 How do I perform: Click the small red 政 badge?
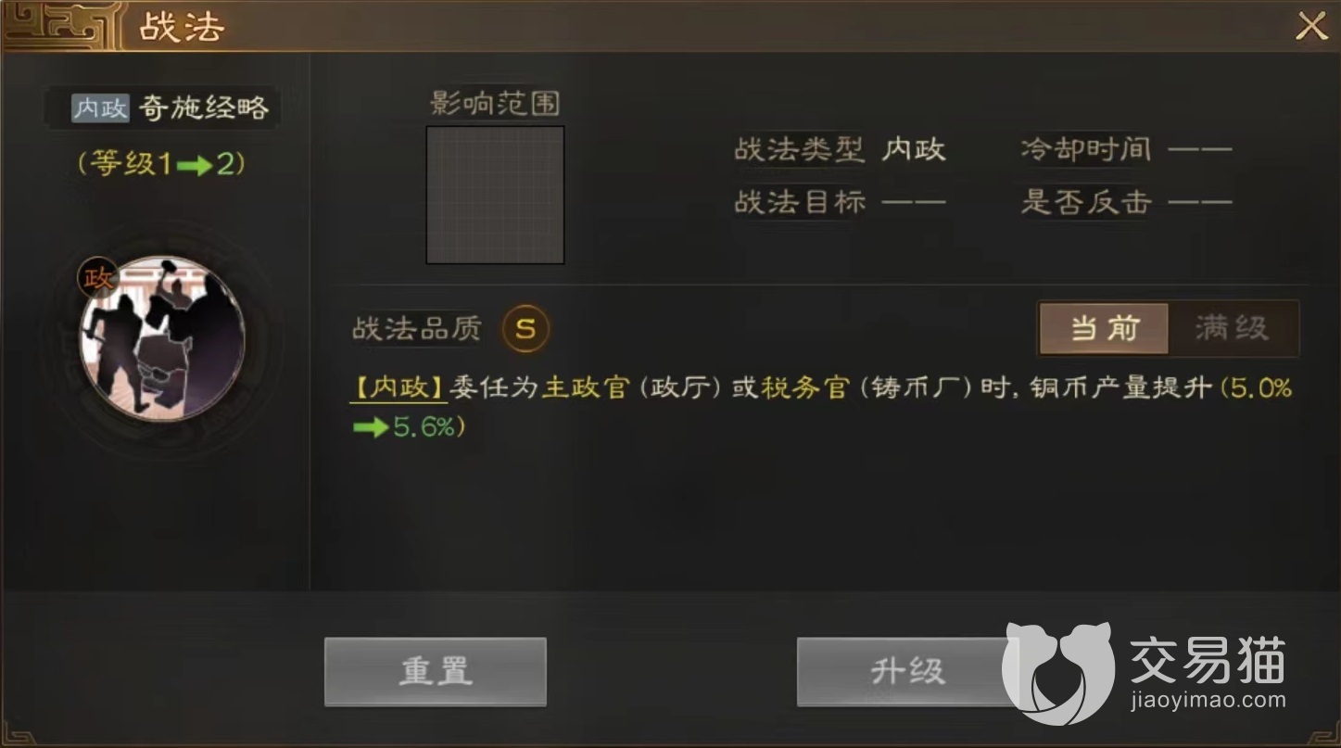(98, 277)
